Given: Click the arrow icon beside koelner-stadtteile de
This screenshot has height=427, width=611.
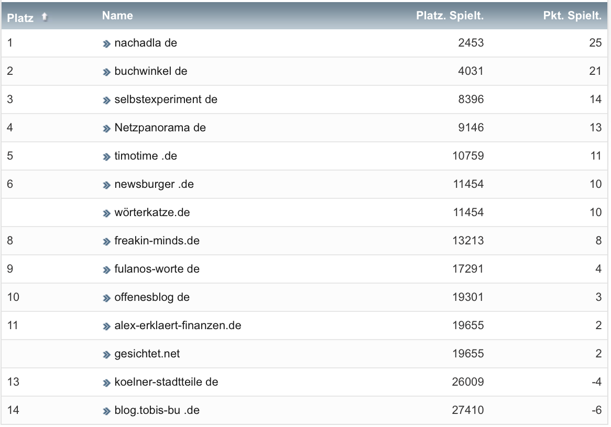Looking at the screenshot, I should click(107, 383).
